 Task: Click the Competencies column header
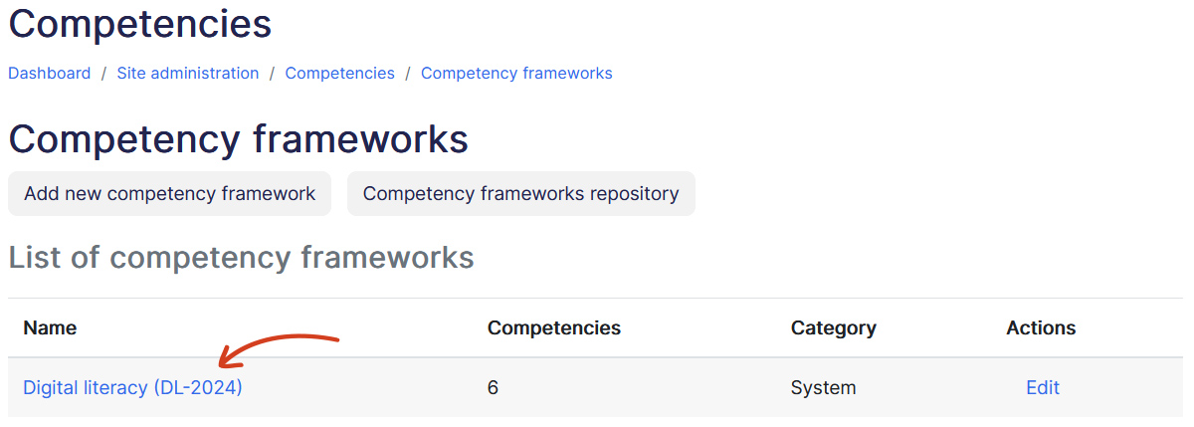(553, 327)
